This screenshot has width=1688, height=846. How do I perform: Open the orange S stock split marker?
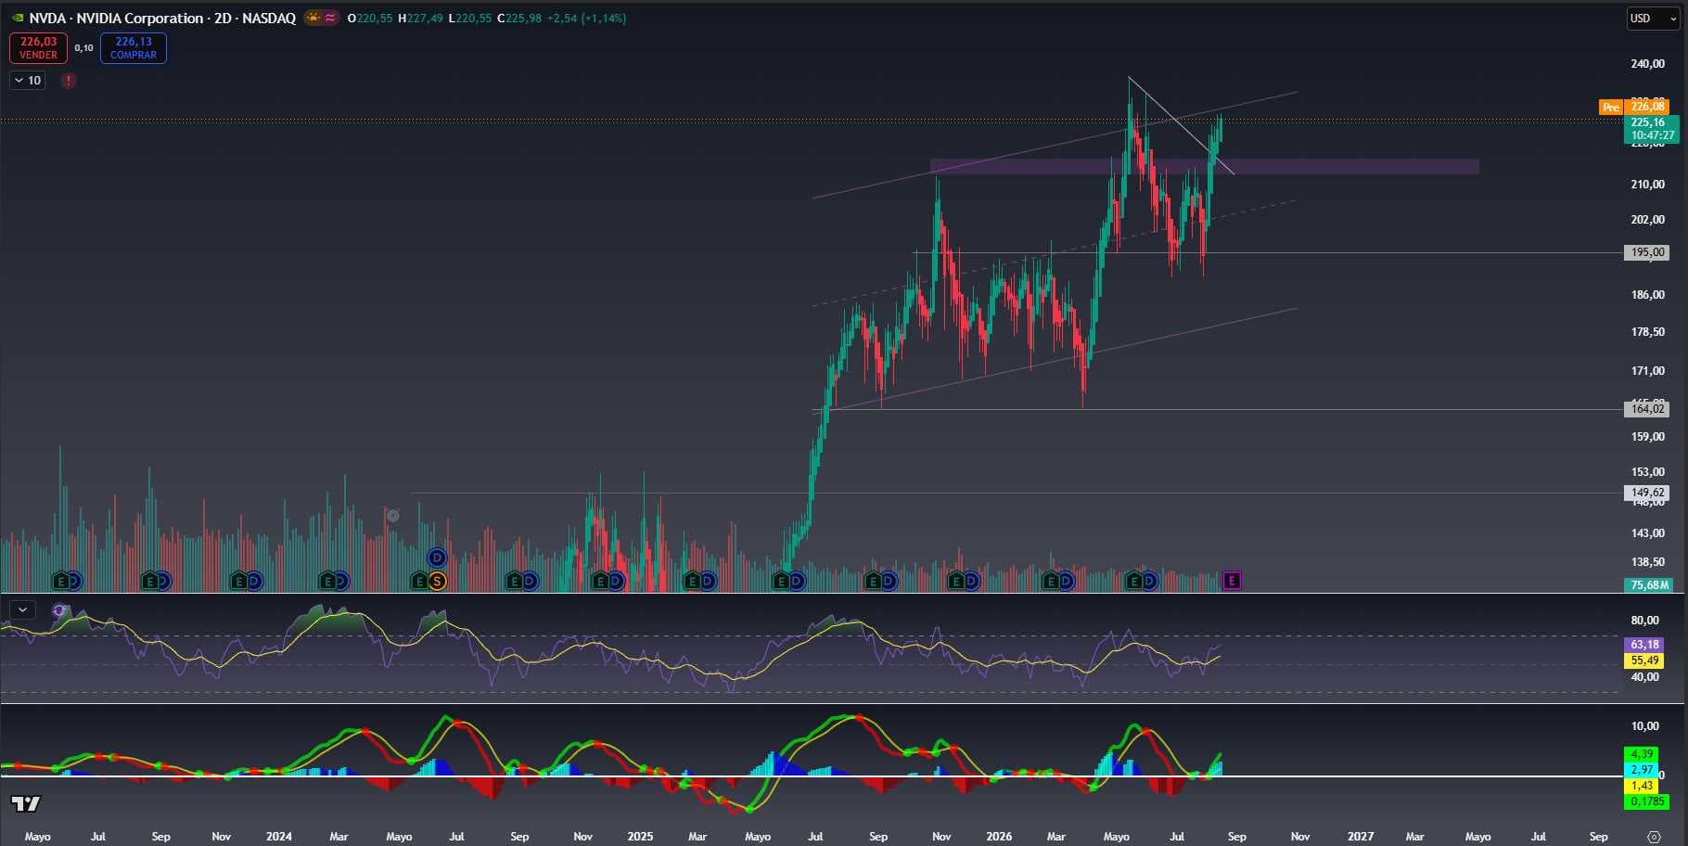[437, 582]
